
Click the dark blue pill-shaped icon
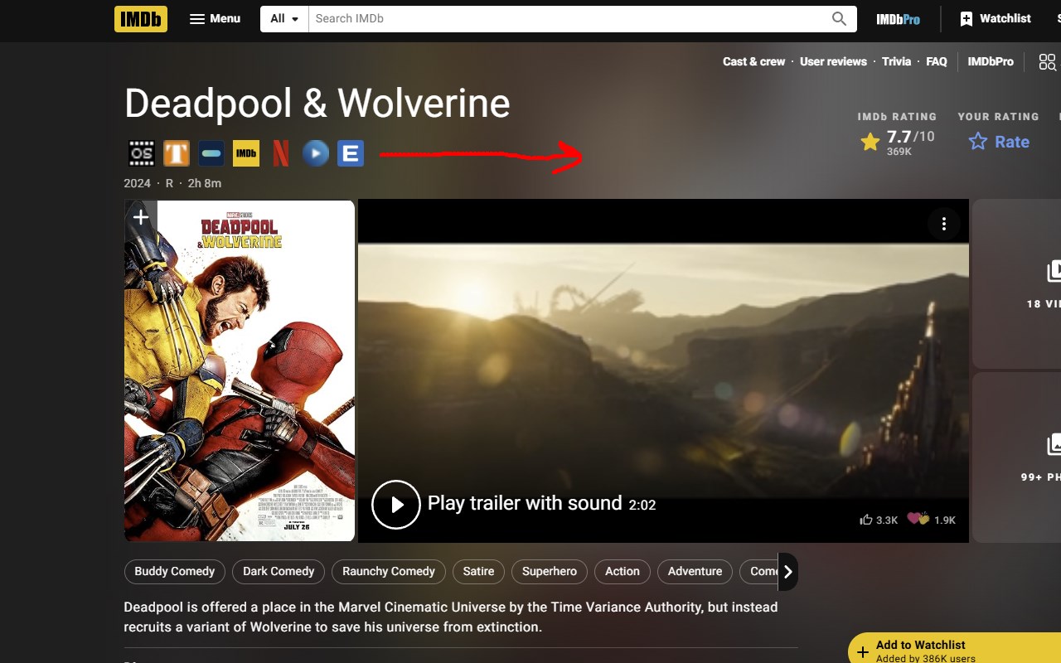click(x=211, y=153)
